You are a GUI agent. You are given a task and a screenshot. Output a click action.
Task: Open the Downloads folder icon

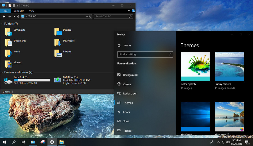(58, 42)
